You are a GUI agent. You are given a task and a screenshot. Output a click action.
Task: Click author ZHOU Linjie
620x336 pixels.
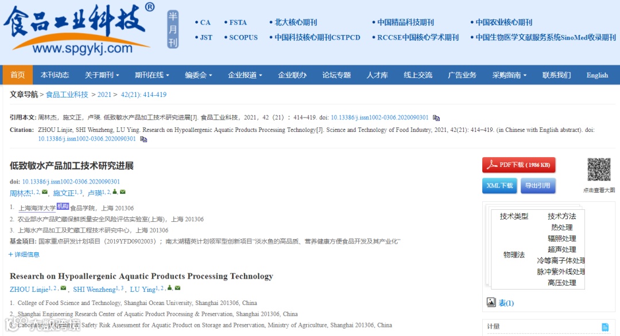tap(29, 290)
